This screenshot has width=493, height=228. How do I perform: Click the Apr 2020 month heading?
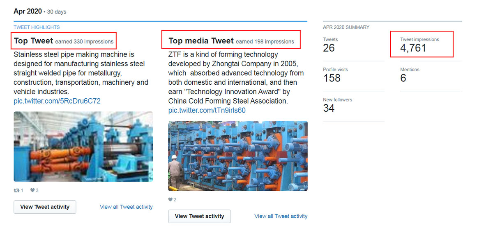coord(28,11)
